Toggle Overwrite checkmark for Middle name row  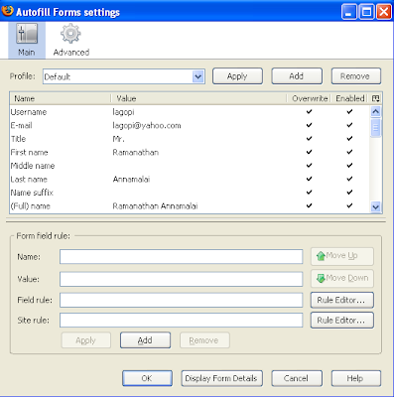pos(309,166)
